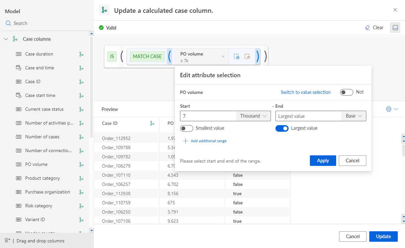Click the numeric type icon beside Case duration
405x248 pixels.
click(19, 54)
